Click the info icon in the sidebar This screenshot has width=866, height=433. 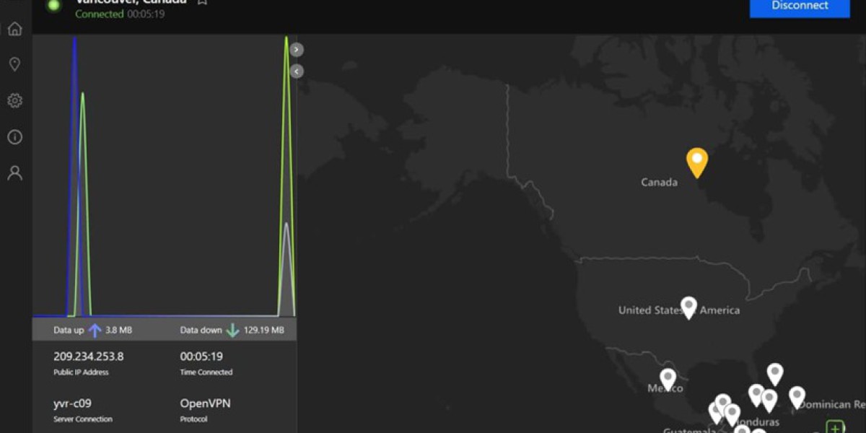pos(14,136)
